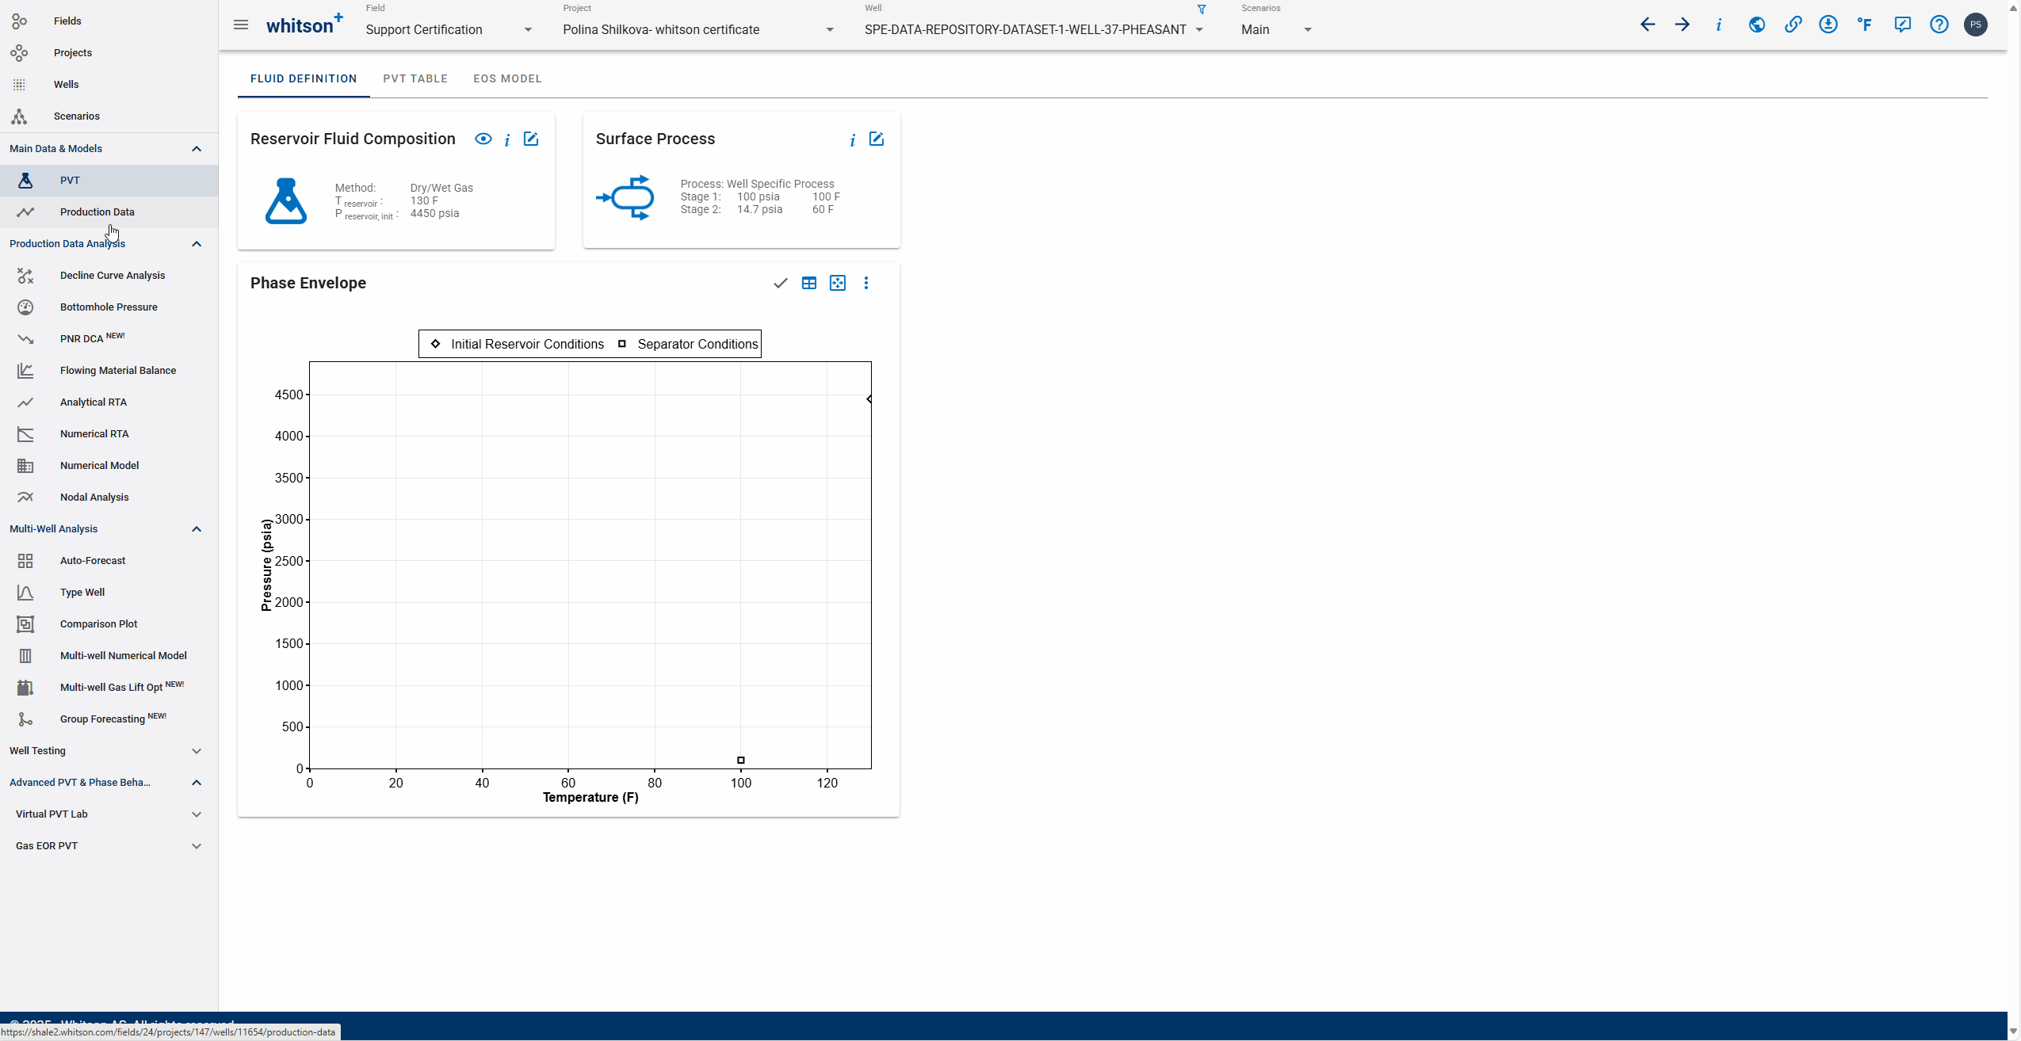Open the help question mark icon

point(1939,25)
